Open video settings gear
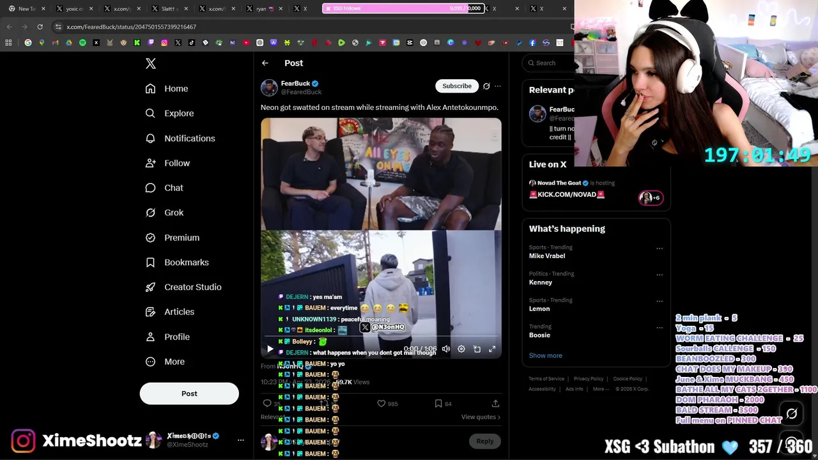The width and height of the screenshot is (818, 460). click(461, 349)
